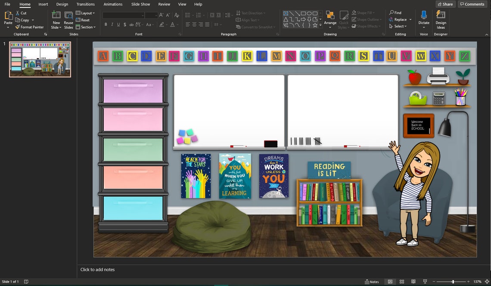
Task: Open the Layout dropdown
Action: coord(86,12)
